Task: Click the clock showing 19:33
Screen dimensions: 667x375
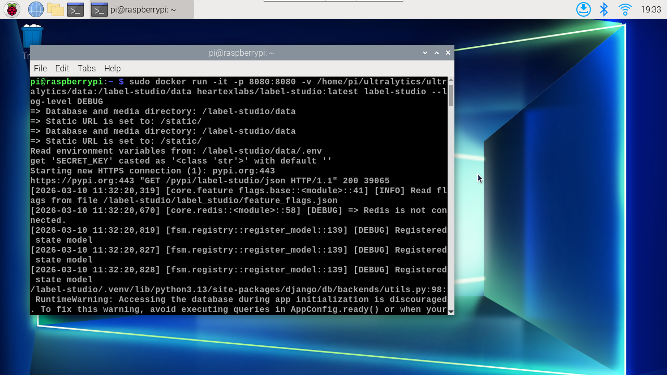Action: (x=651, y=9)
